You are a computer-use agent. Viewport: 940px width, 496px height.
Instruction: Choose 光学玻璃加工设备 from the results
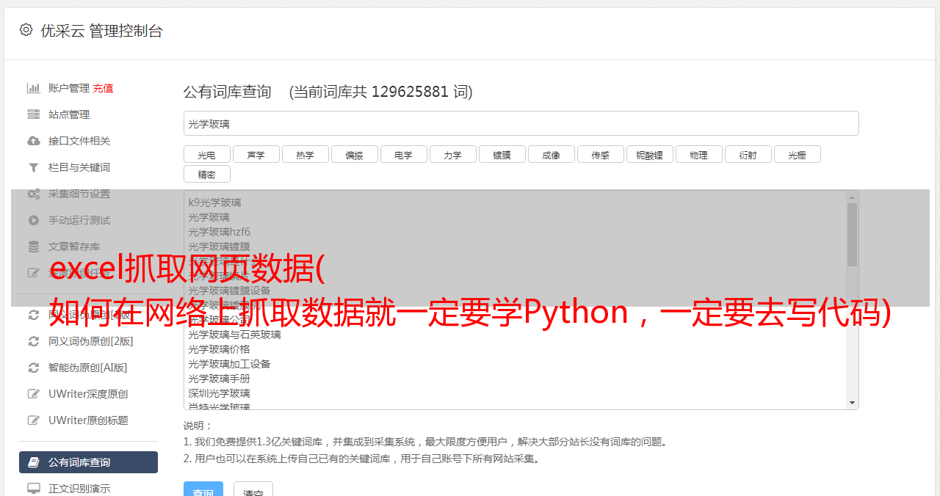pyautogui.click(x=229, y=364)
